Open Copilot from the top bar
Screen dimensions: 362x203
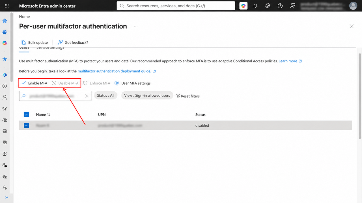[x=243, y=6]
